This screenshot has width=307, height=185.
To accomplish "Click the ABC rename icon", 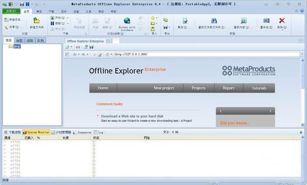I will tap(266, 20).
